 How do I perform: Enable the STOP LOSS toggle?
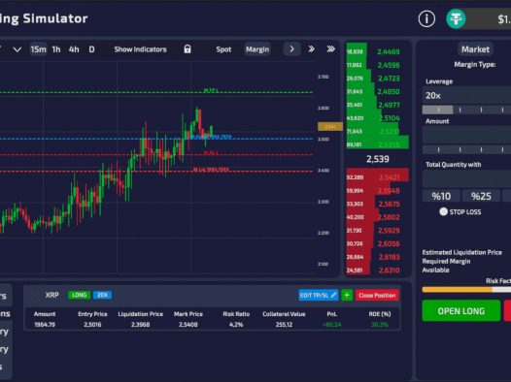[x=443, y=212]
